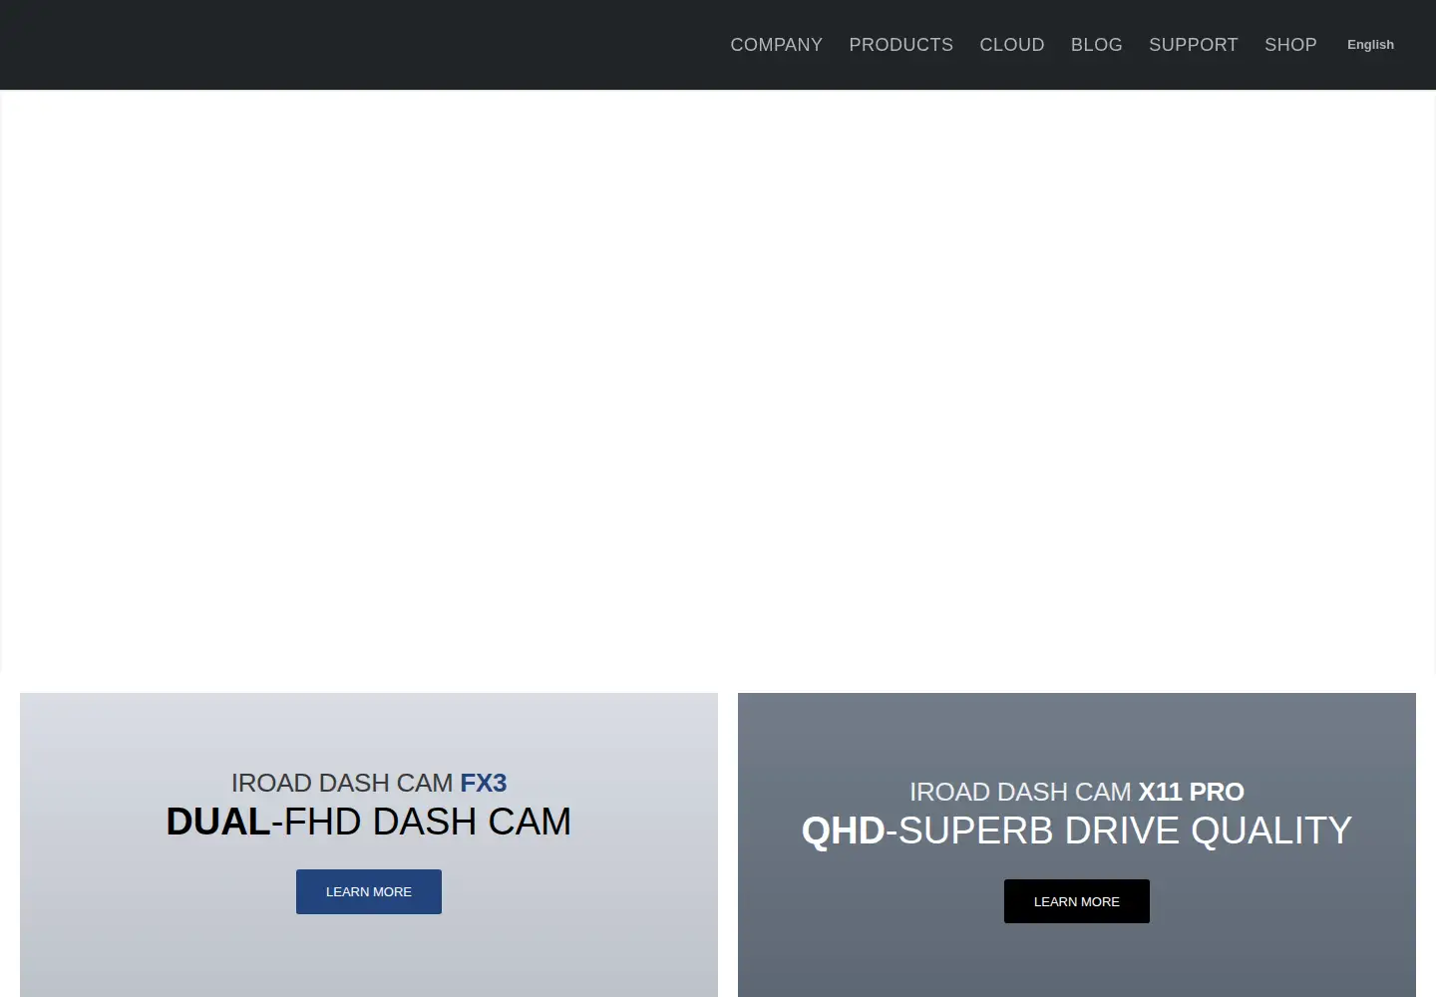Open the SUPPORT menu

coord(1193,45)
